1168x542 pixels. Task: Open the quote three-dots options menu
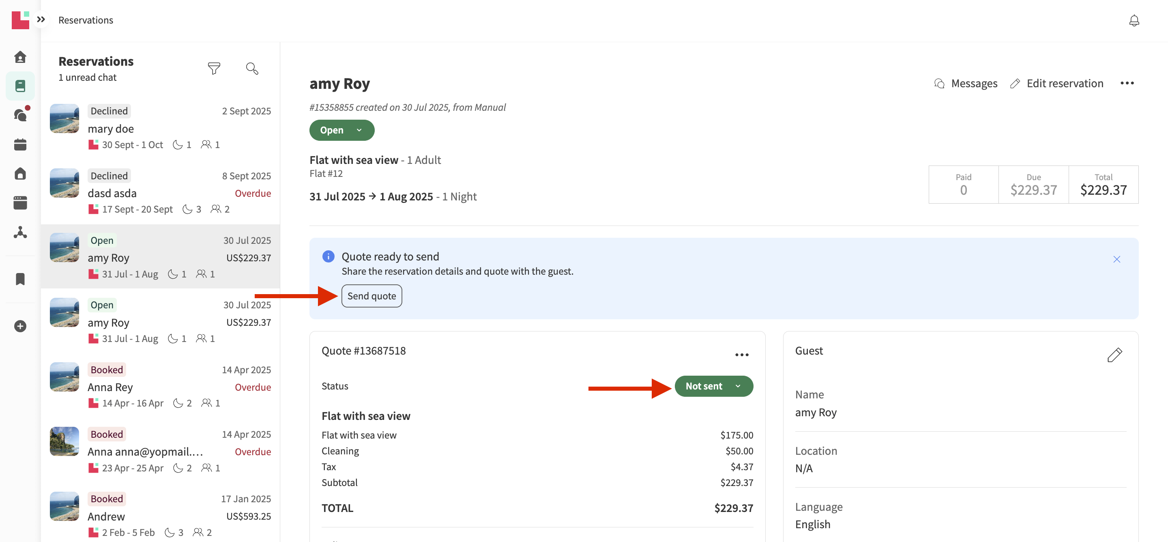(x=741, y=355)
